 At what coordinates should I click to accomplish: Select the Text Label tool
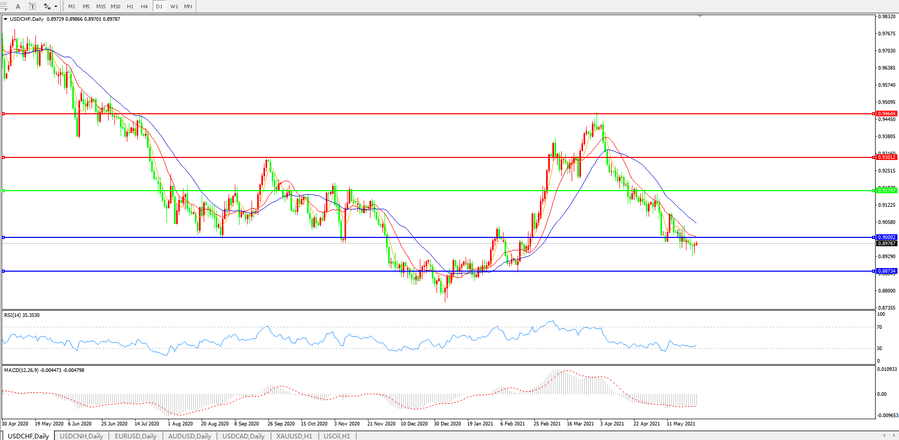point(32,7)
